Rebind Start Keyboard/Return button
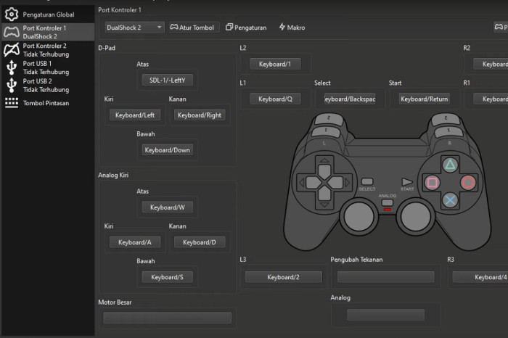Viewport: 508px width, 338px height. (425, 99)
